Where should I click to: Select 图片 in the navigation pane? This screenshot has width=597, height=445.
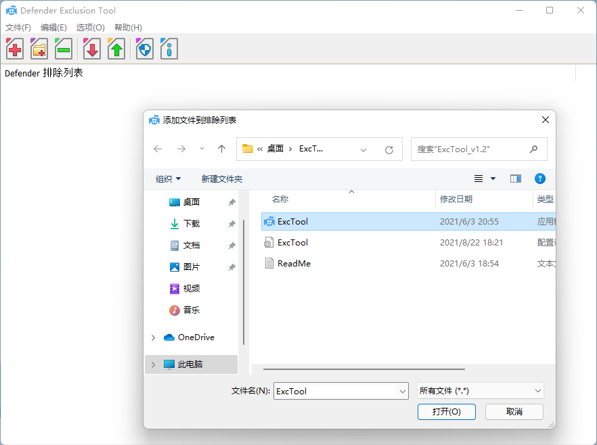(191, 267)
